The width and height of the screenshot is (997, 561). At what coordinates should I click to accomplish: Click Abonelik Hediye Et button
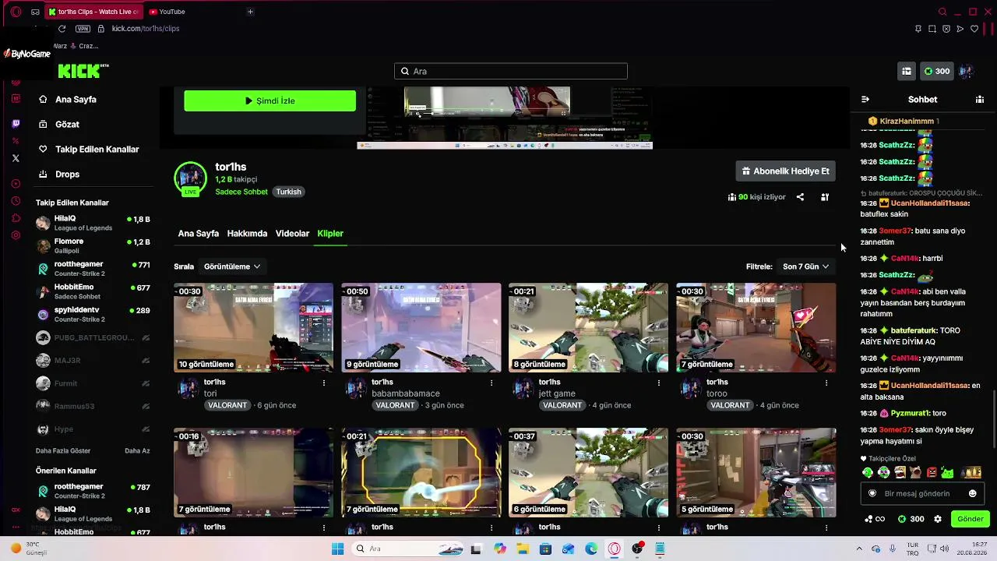pyautogui.click(x=785, y=171)
